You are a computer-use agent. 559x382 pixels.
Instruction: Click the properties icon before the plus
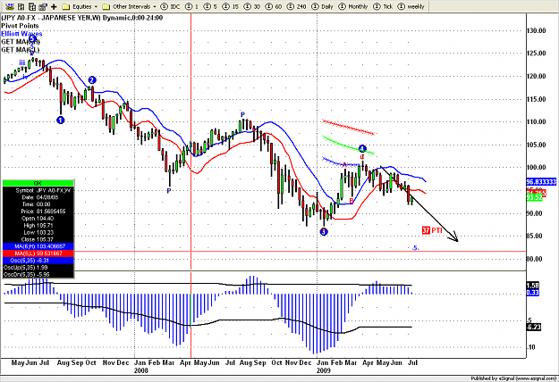43,6
